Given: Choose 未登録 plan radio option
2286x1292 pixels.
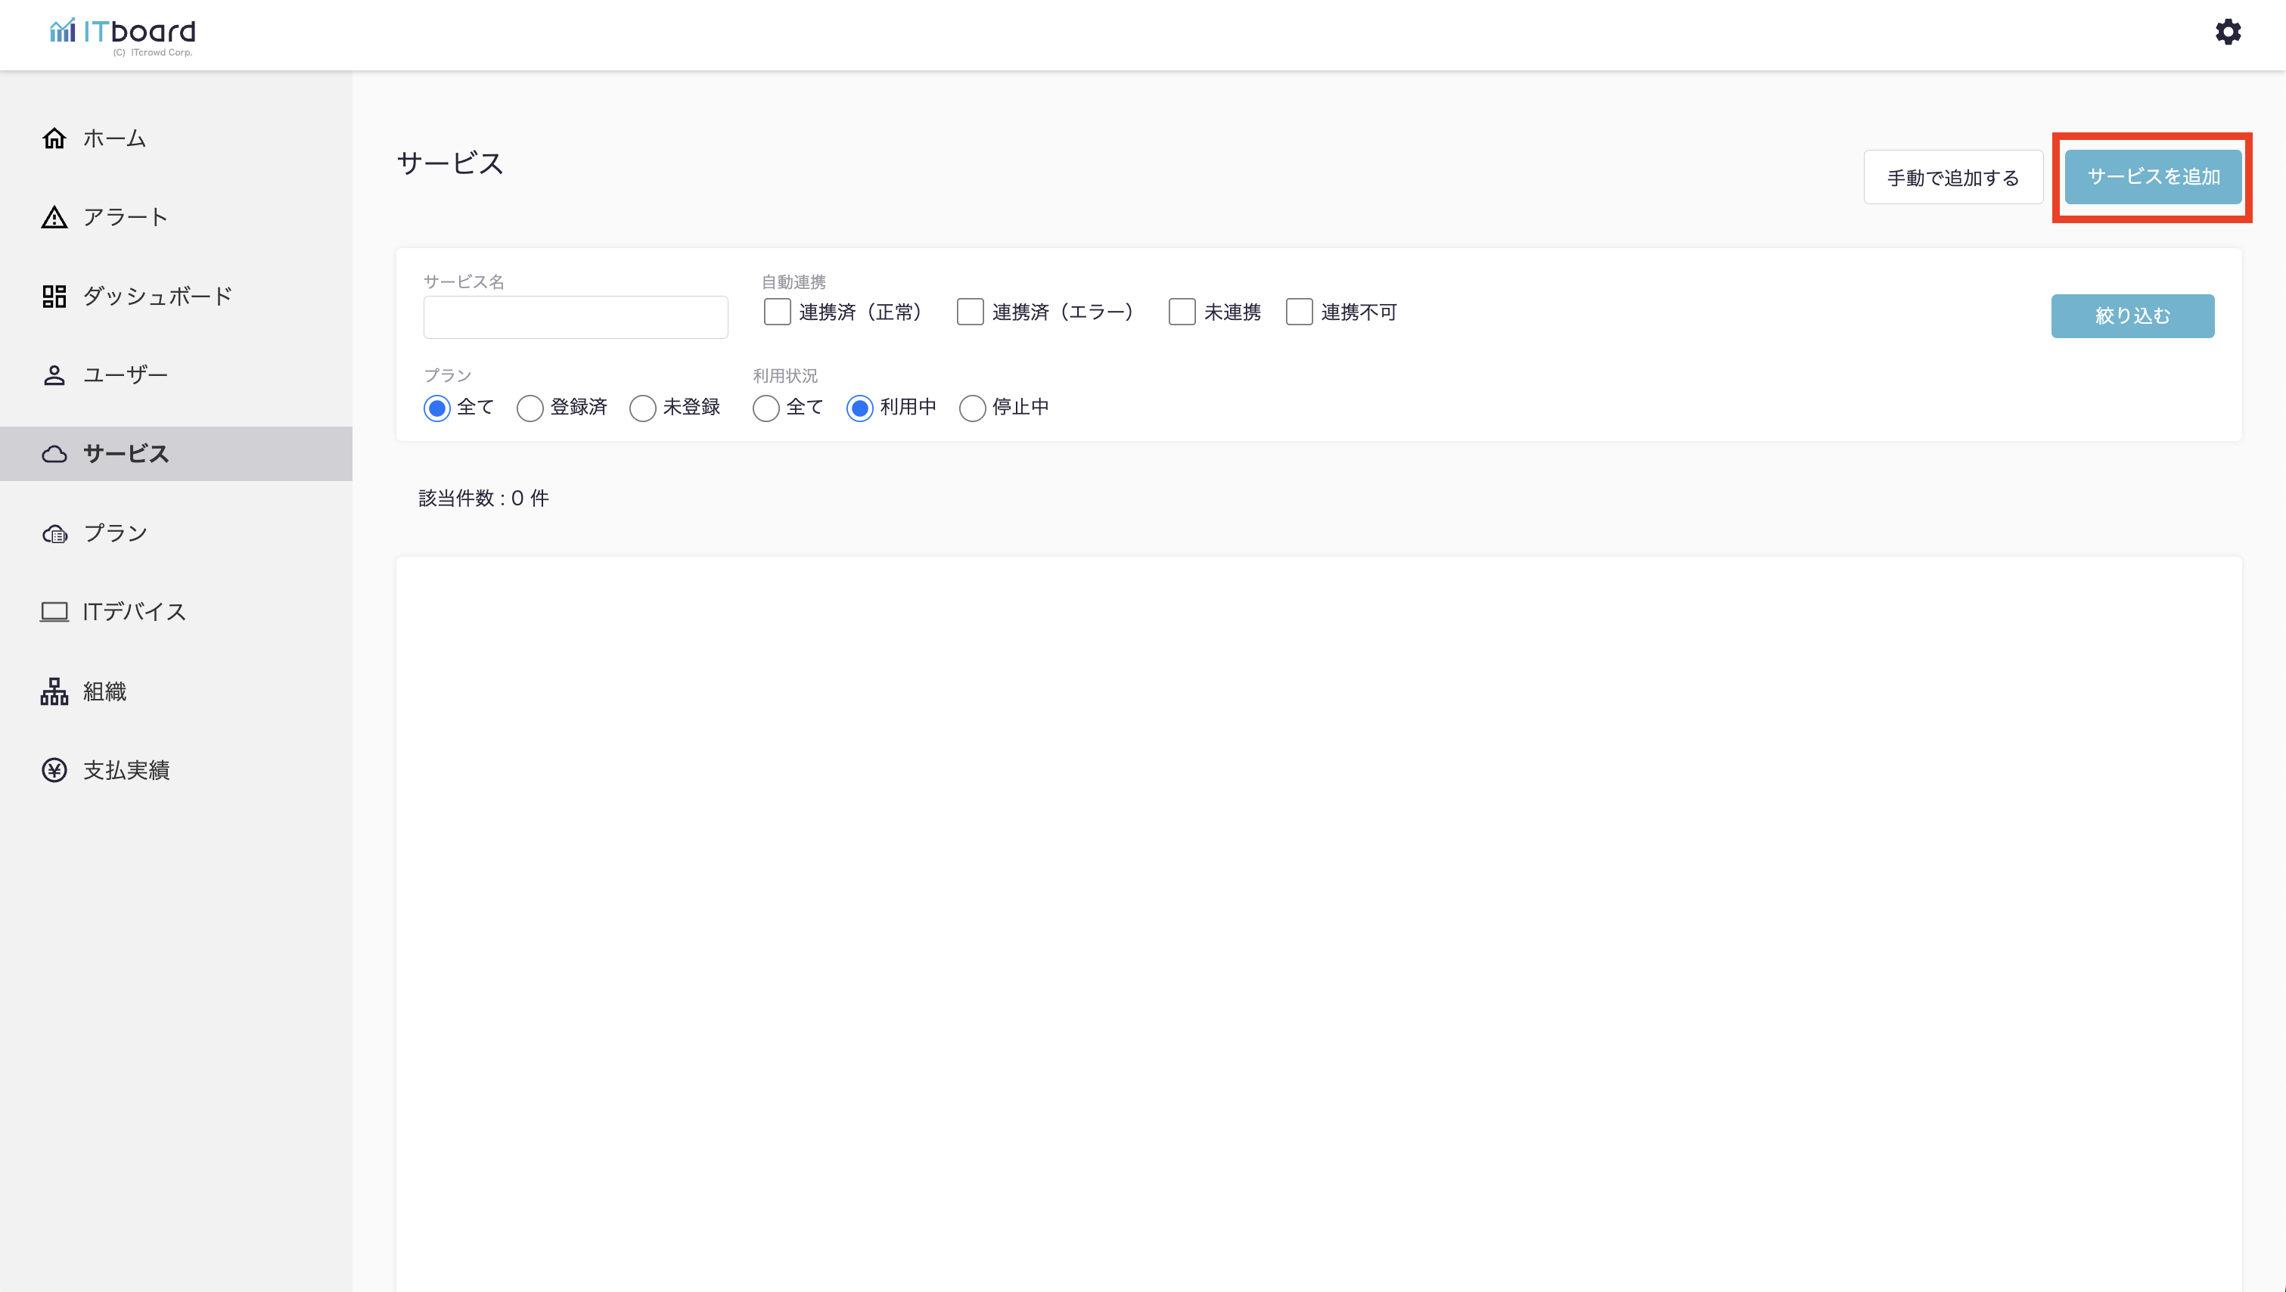Looking at the screenshot, I should (642, 408).
